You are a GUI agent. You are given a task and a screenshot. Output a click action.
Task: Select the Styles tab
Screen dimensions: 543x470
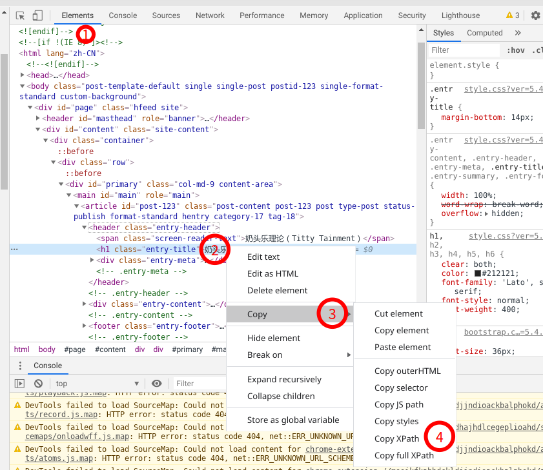(444, 33)
